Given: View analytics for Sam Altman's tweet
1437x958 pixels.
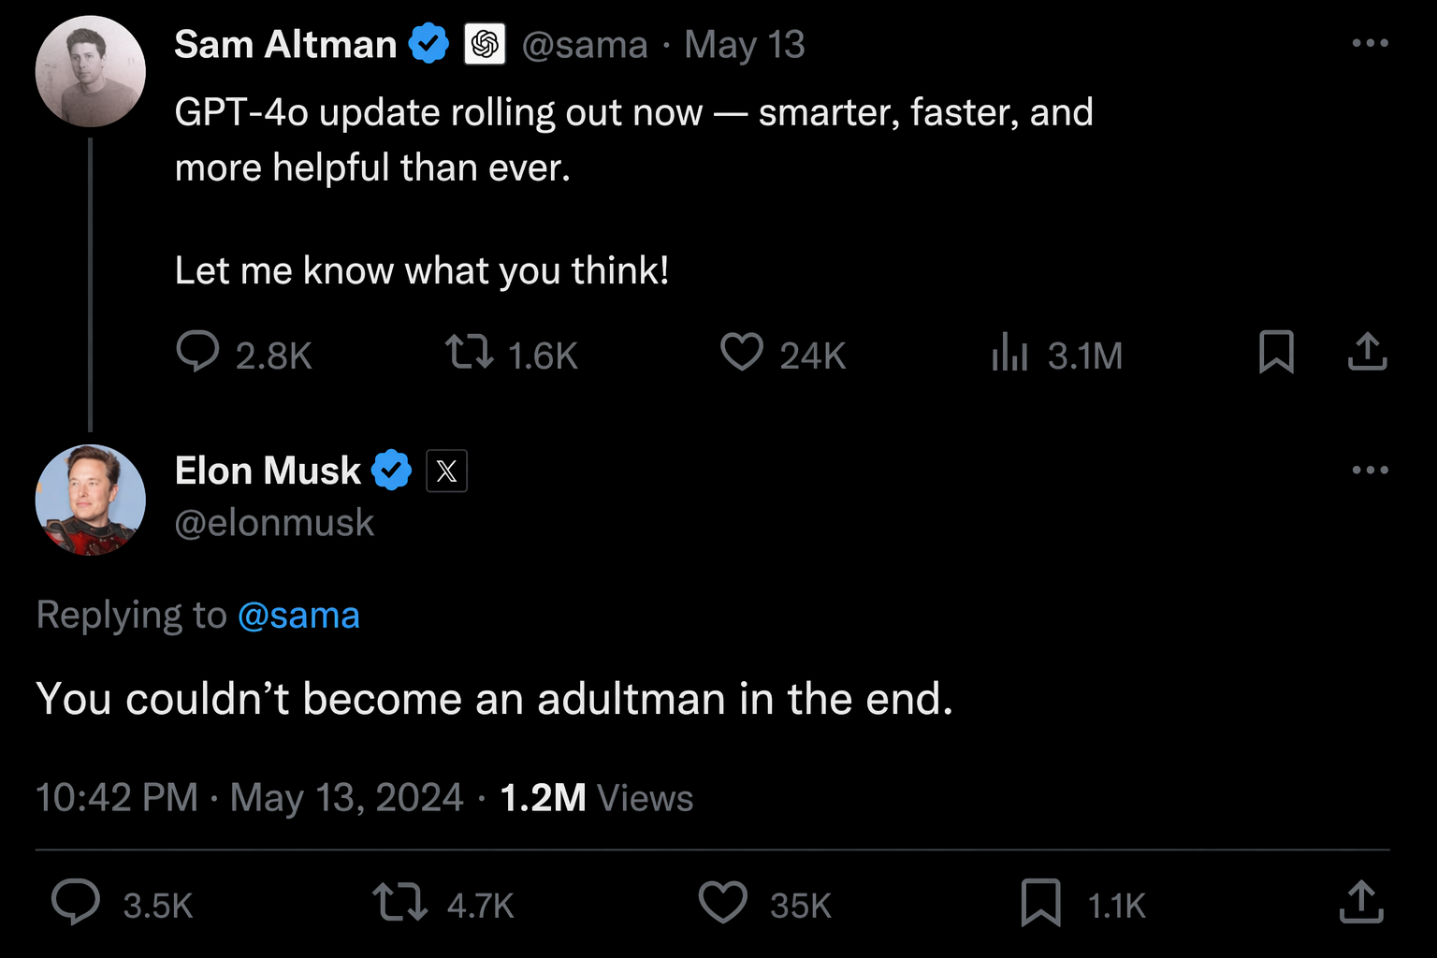Looking at the screenshot, I should 1010,353.
